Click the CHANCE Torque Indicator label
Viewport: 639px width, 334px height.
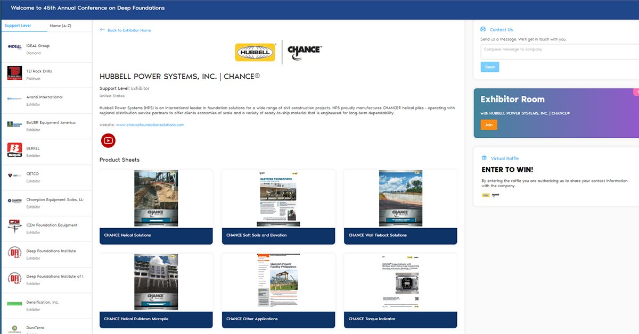coord(372,319)
